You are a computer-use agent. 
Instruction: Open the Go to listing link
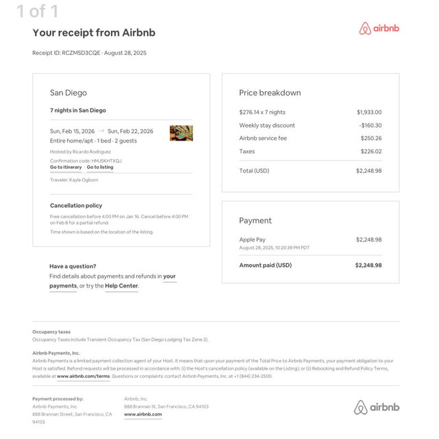pos(100,167)
